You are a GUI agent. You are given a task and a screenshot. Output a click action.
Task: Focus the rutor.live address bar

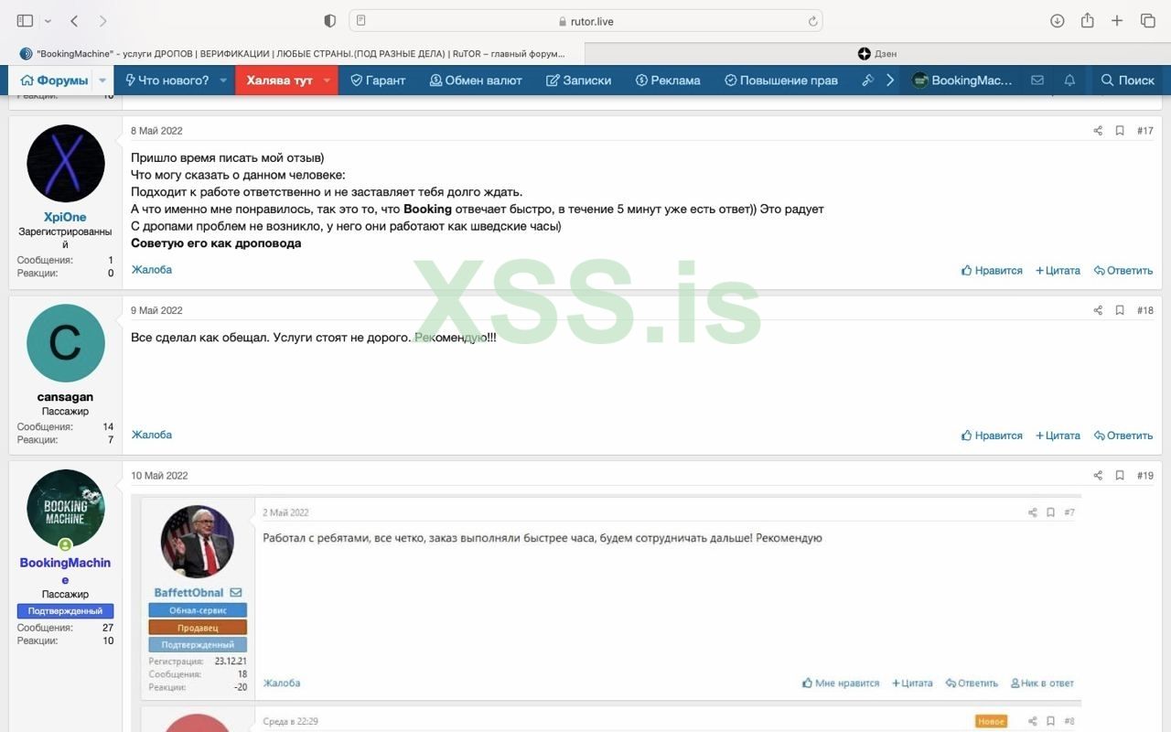[585, 21]
